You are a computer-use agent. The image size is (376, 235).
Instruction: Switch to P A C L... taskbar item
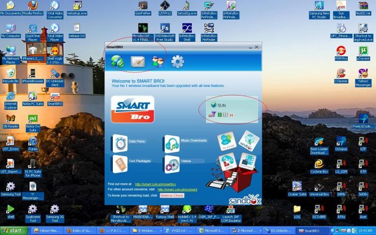(113, 231)
